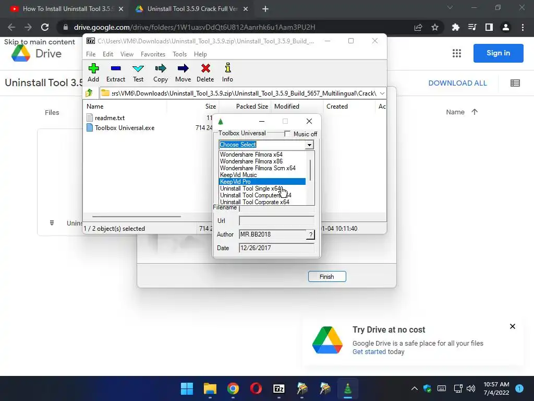Viewport: 534px width, 401px height.
Task: Switch to the YouTube How To Install tab
Action: (x=67, y=9)
